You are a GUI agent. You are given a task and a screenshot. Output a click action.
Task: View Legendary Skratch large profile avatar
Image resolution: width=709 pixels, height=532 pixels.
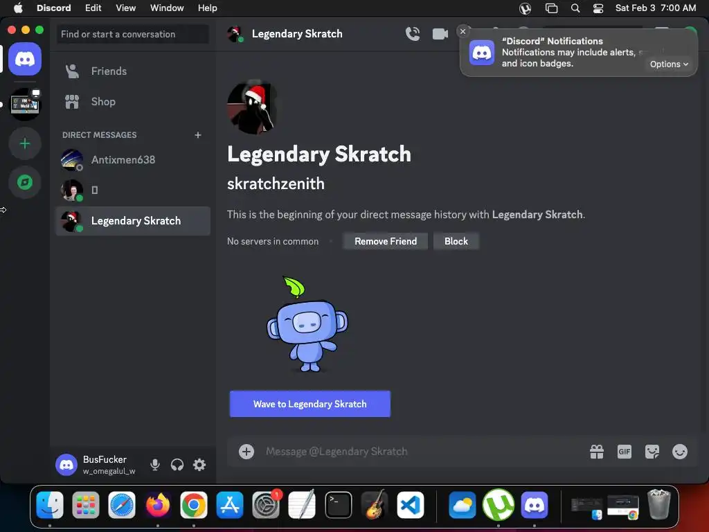pyautogui.click(x=252, y=107)
